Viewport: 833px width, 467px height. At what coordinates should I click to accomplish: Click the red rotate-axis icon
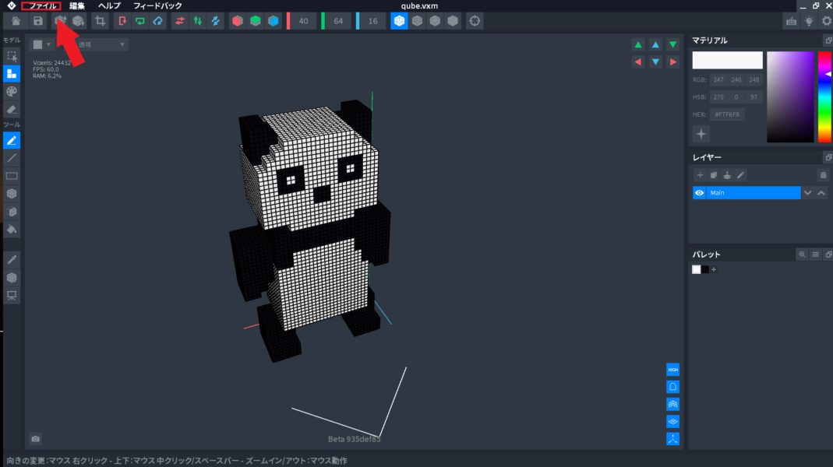click(122, 21)
